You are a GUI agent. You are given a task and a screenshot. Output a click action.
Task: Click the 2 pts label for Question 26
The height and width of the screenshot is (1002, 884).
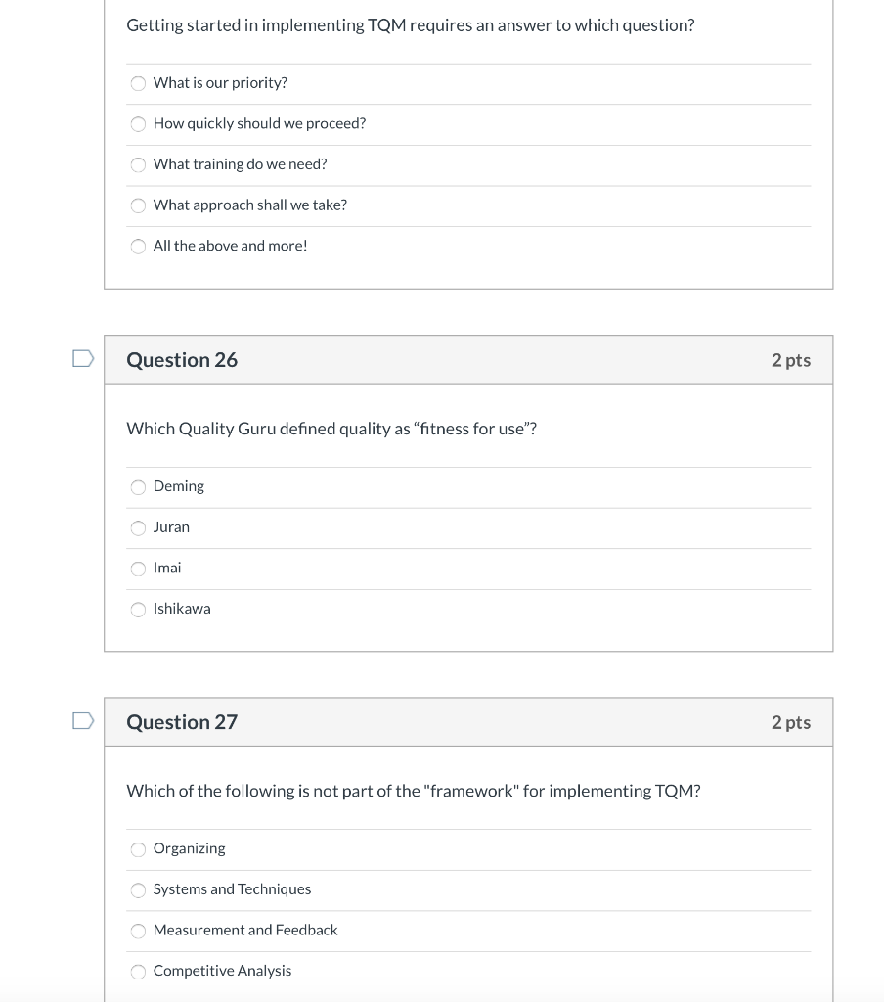click(792, 359)
